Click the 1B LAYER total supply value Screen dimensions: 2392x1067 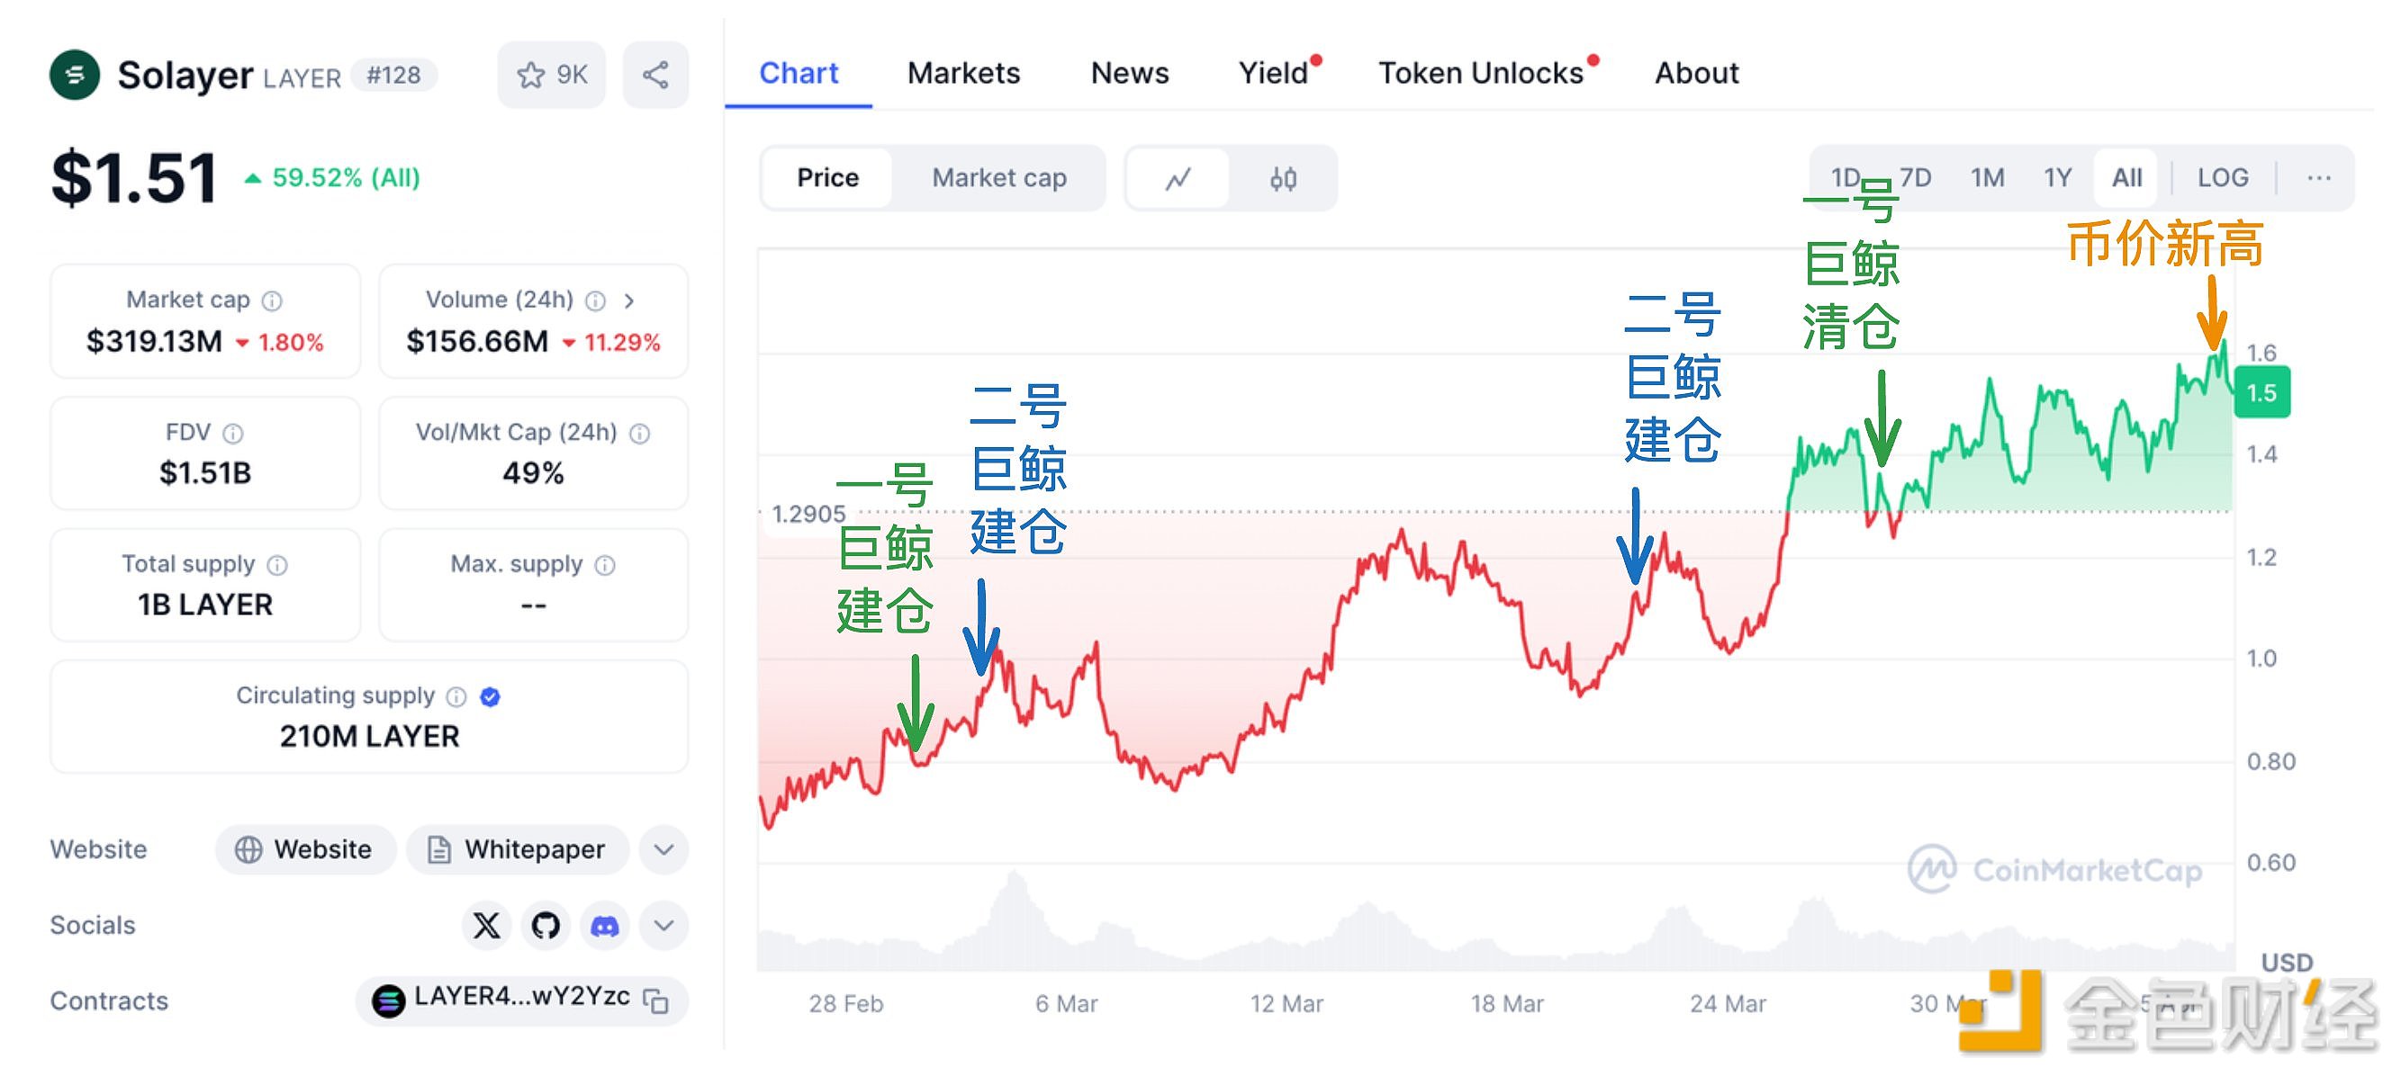click(x=205, y=605)
